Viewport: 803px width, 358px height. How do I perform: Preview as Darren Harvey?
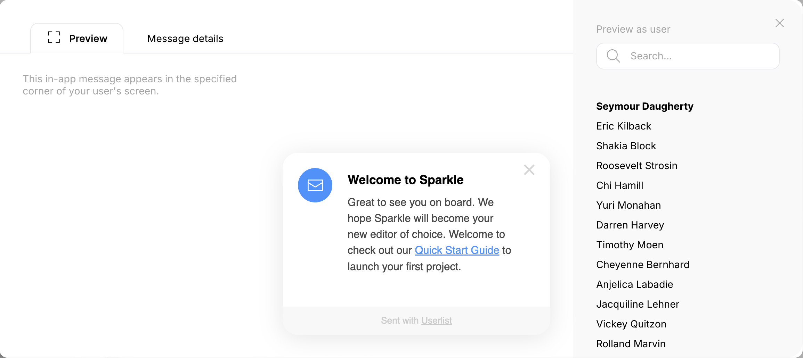(630, 225)
